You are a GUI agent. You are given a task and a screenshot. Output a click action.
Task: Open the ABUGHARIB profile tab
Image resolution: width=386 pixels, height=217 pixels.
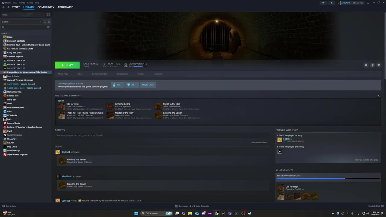(65, 7)
